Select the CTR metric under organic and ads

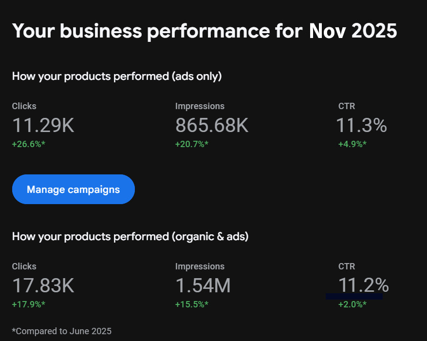coord(346,266)
